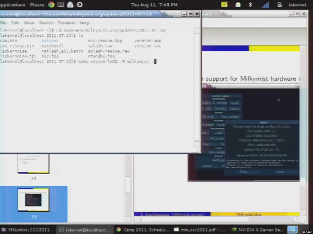The width and height of the screenshot is (313, 234).
Task: Select slide 35 thumbnail in PDF sidebar
Action: (x=33, y=200)
